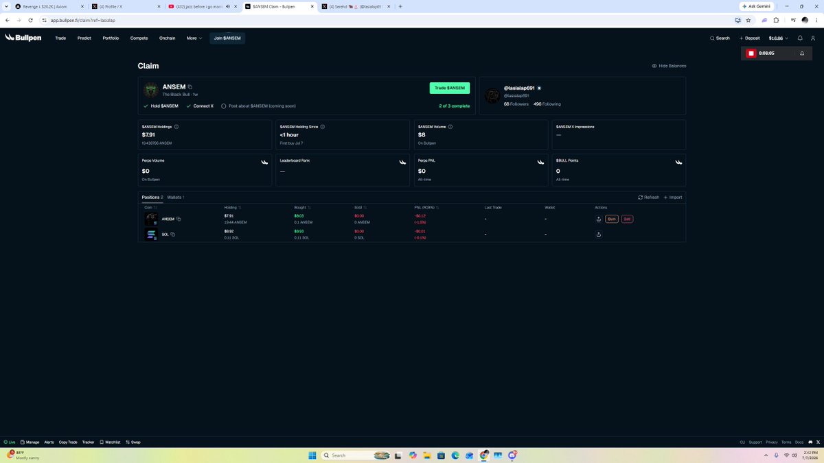Screen dimensions: 824x463
Task: Open the Chrome extensions puzzle icon
Action: click(x=777, y=20)
